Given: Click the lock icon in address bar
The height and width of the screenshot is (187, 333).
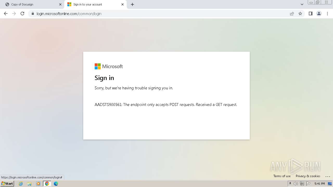Looking at the screenshot, I should [x=33, y=14].
